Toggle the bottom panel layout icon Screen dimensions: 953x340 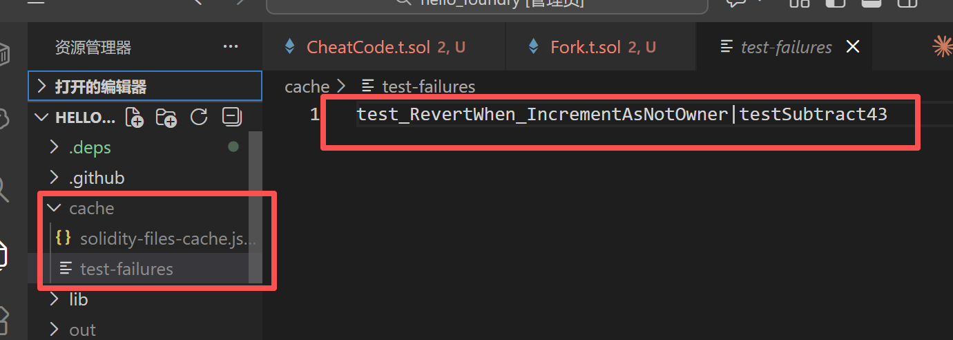(x=871, y=3)
